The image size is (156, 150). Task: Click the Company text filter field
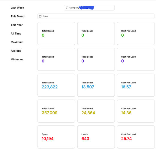pyautogui.click(x=89, y=8)
